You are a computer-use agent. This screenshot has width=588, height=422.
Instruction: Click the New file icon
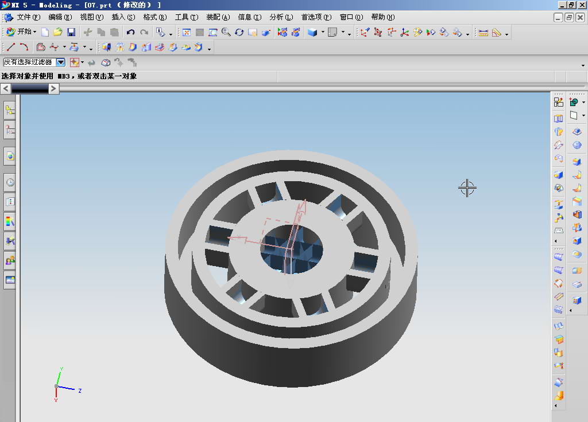point(45,33)
